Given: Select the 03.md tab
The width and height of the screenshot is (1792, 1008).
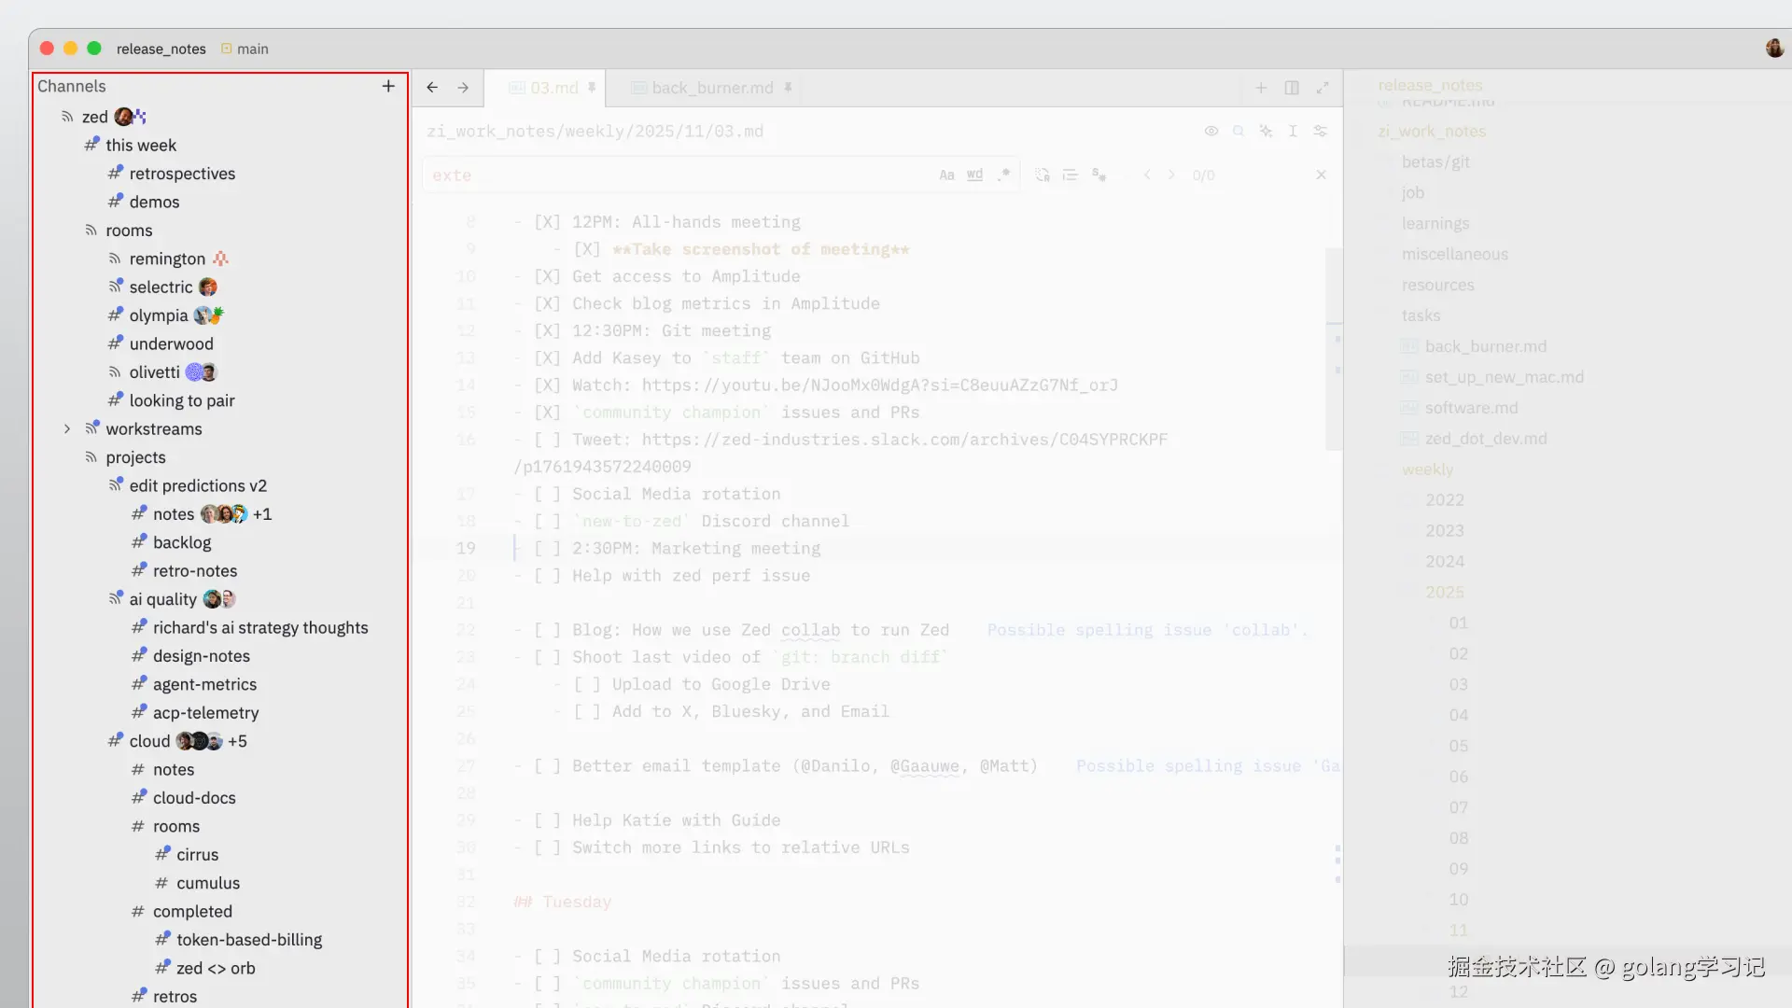Looking at the screenshot, I should pyautogui.click(x=553, y=88).
